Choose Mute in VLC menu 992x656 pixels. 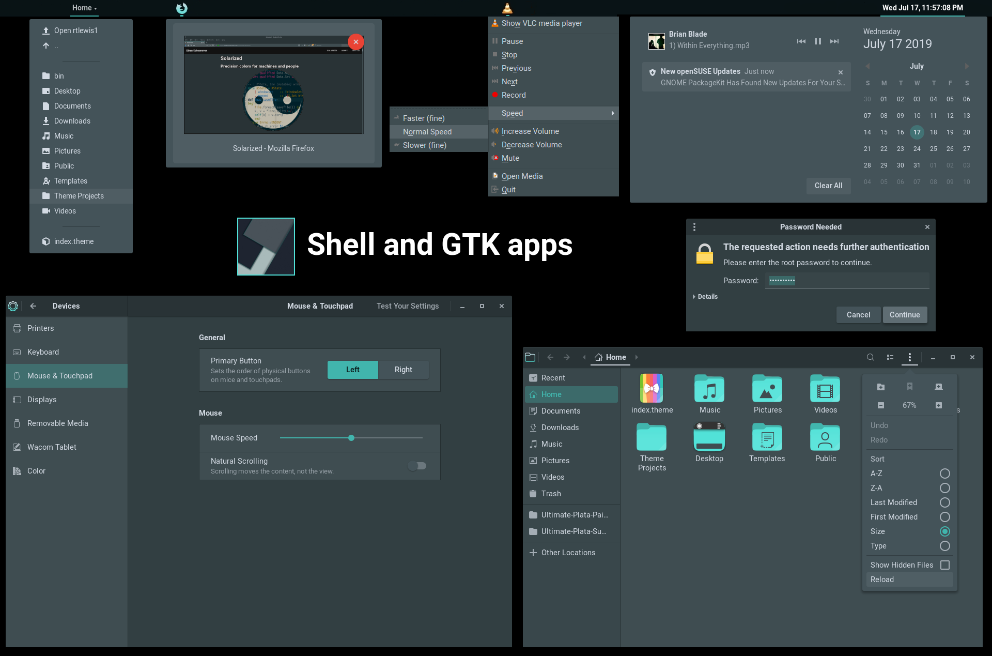tap(553, 158)
